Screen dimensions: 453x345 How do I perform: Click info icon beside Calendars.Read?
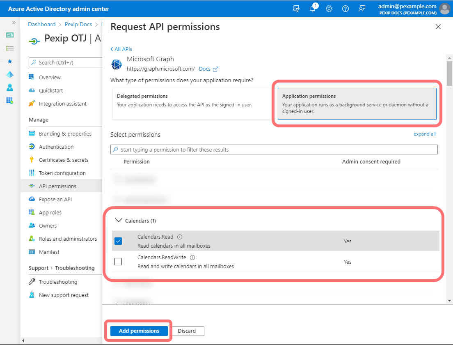point(180,237)
